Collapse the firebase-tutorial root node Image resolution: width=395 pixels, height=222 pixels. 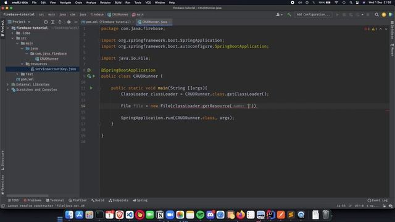[x=8, y=28]
